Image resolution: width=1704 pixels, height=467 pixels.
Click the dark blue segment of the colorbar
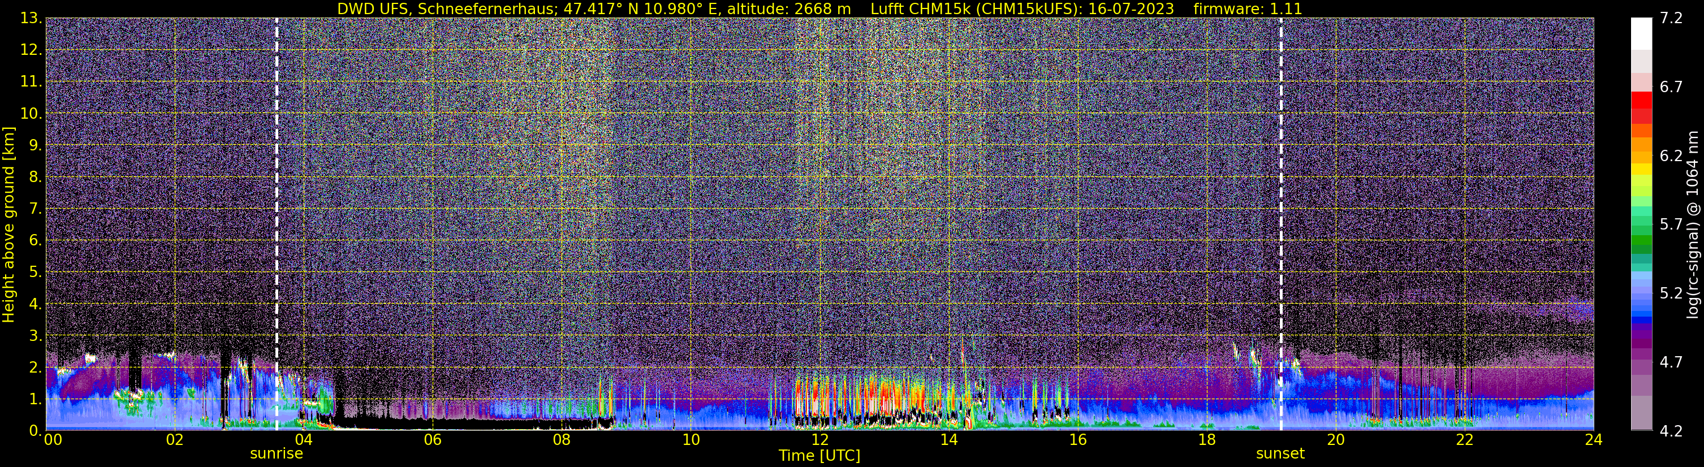(x=1641, y=320)
